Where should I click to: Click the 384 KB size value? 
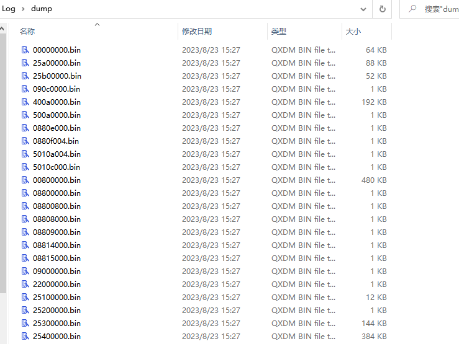(x=374, y=337)
